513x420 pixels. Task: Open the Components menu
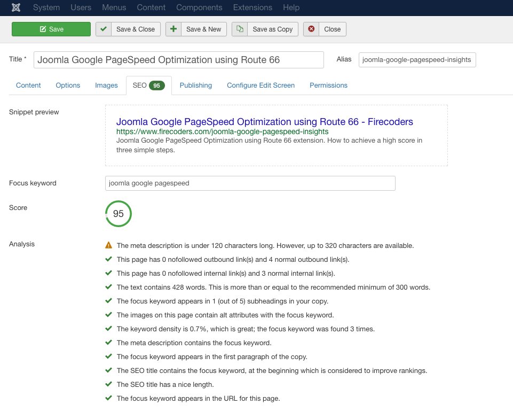click(x=199, y=7)
